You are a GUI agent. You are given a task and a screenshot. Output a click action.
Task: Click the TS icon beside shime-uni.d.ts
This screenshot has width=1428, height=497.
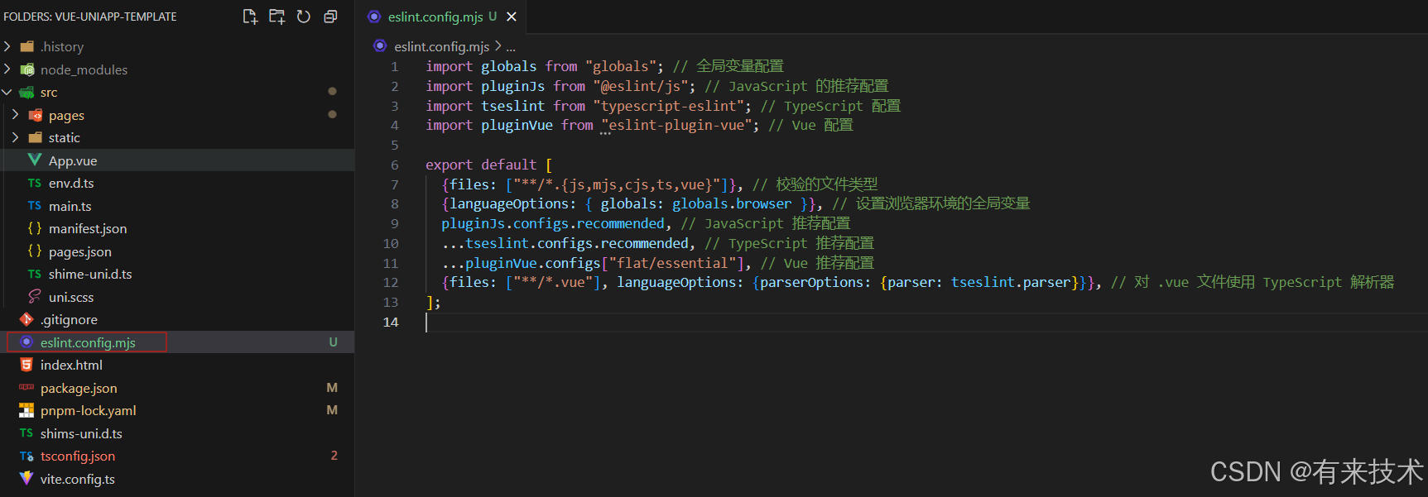click(35, 274)
